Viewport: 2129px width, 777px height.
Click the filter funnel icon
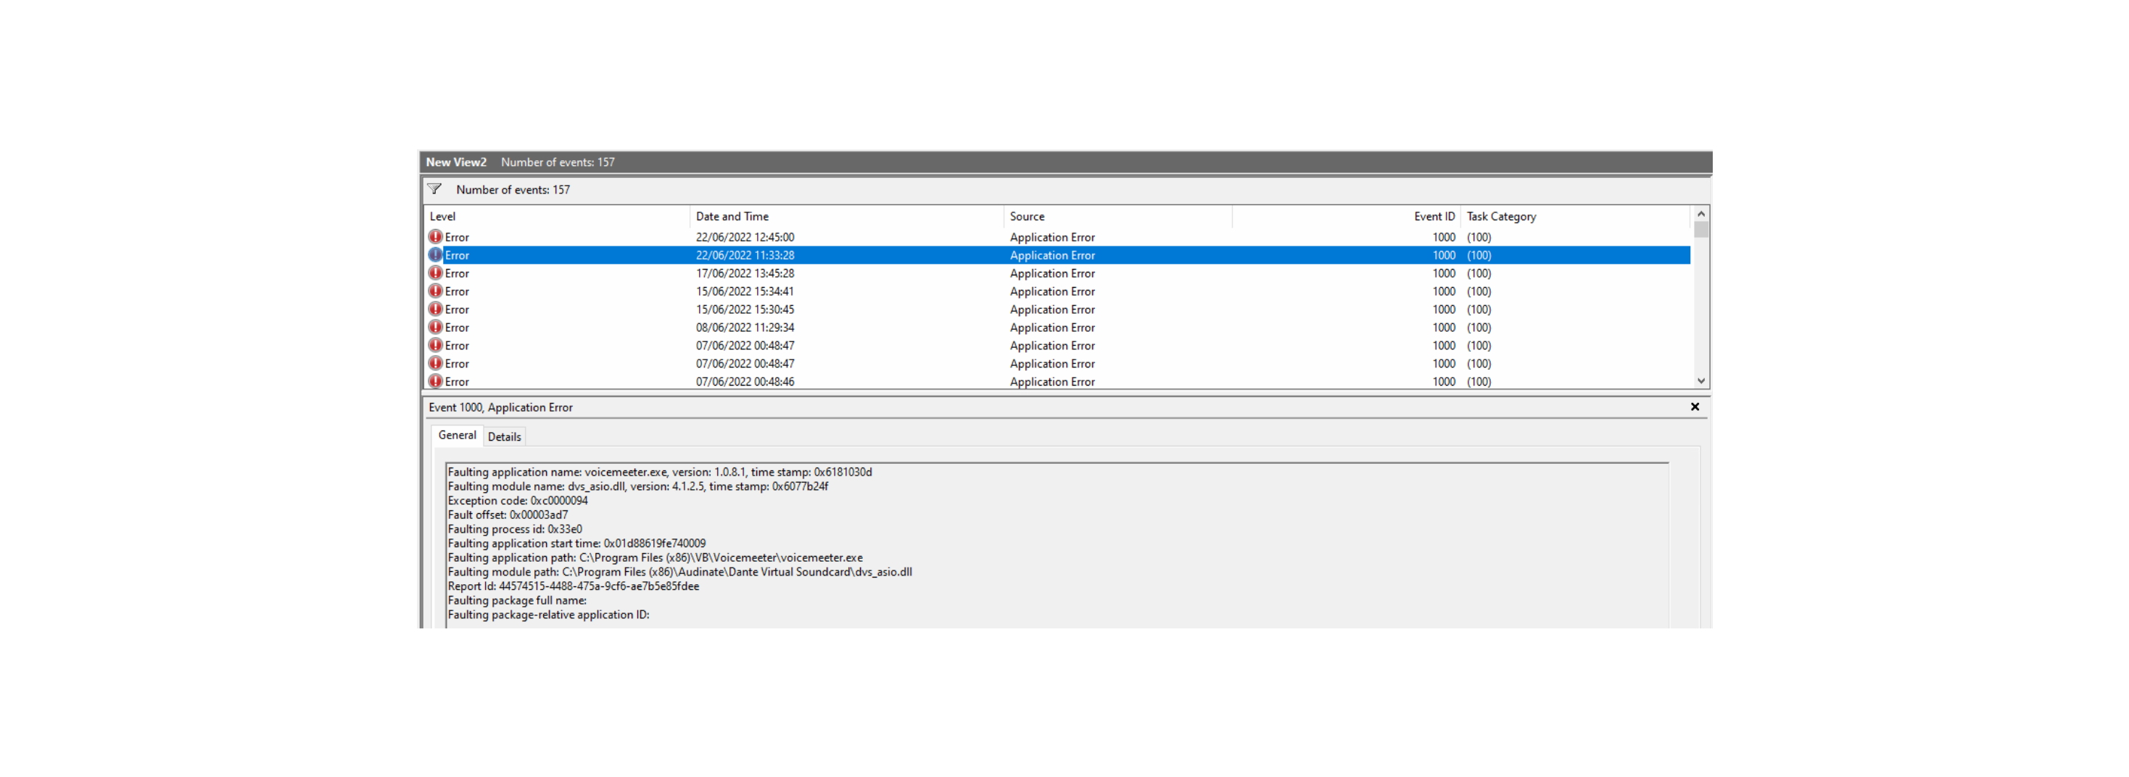(x=434, y=189)
